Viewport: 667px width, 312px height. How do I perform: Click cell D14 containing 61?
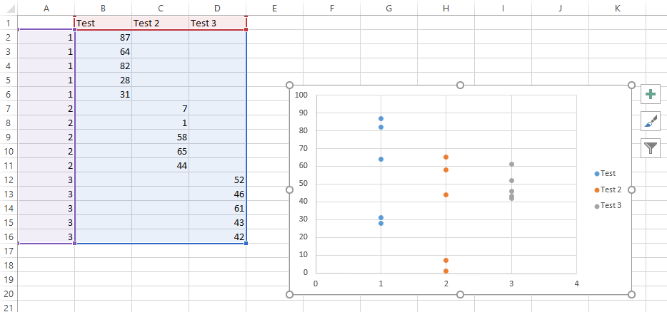pyautogui.click(x=217, y=209)
